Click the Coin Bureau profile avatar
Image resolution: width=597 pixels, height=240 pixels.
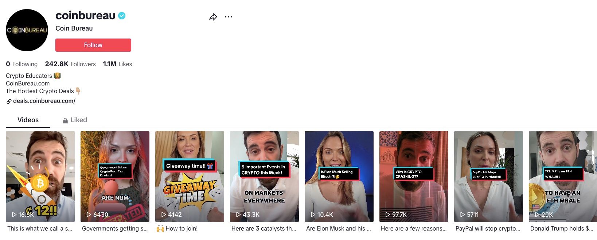(27, 30)
